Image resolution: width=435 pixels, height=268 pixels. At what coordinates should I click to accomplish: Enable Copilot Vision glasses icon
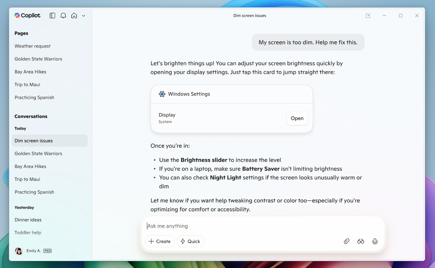(361, 241)
